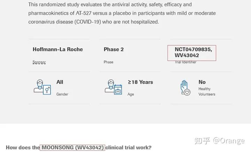Click the Phase label under Phase 2
This screenshot has width=251, height=152.
(x=108, y=62)
